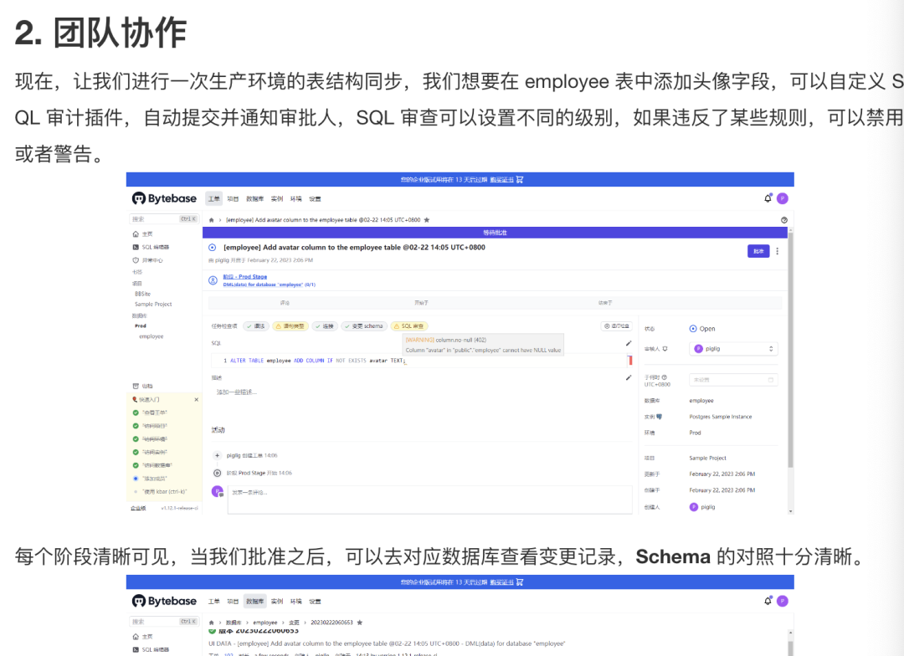Viewport: 904px width, 656px height.
Task: Click the 变更 schema check chip
Action: click(x=363, y=326)
